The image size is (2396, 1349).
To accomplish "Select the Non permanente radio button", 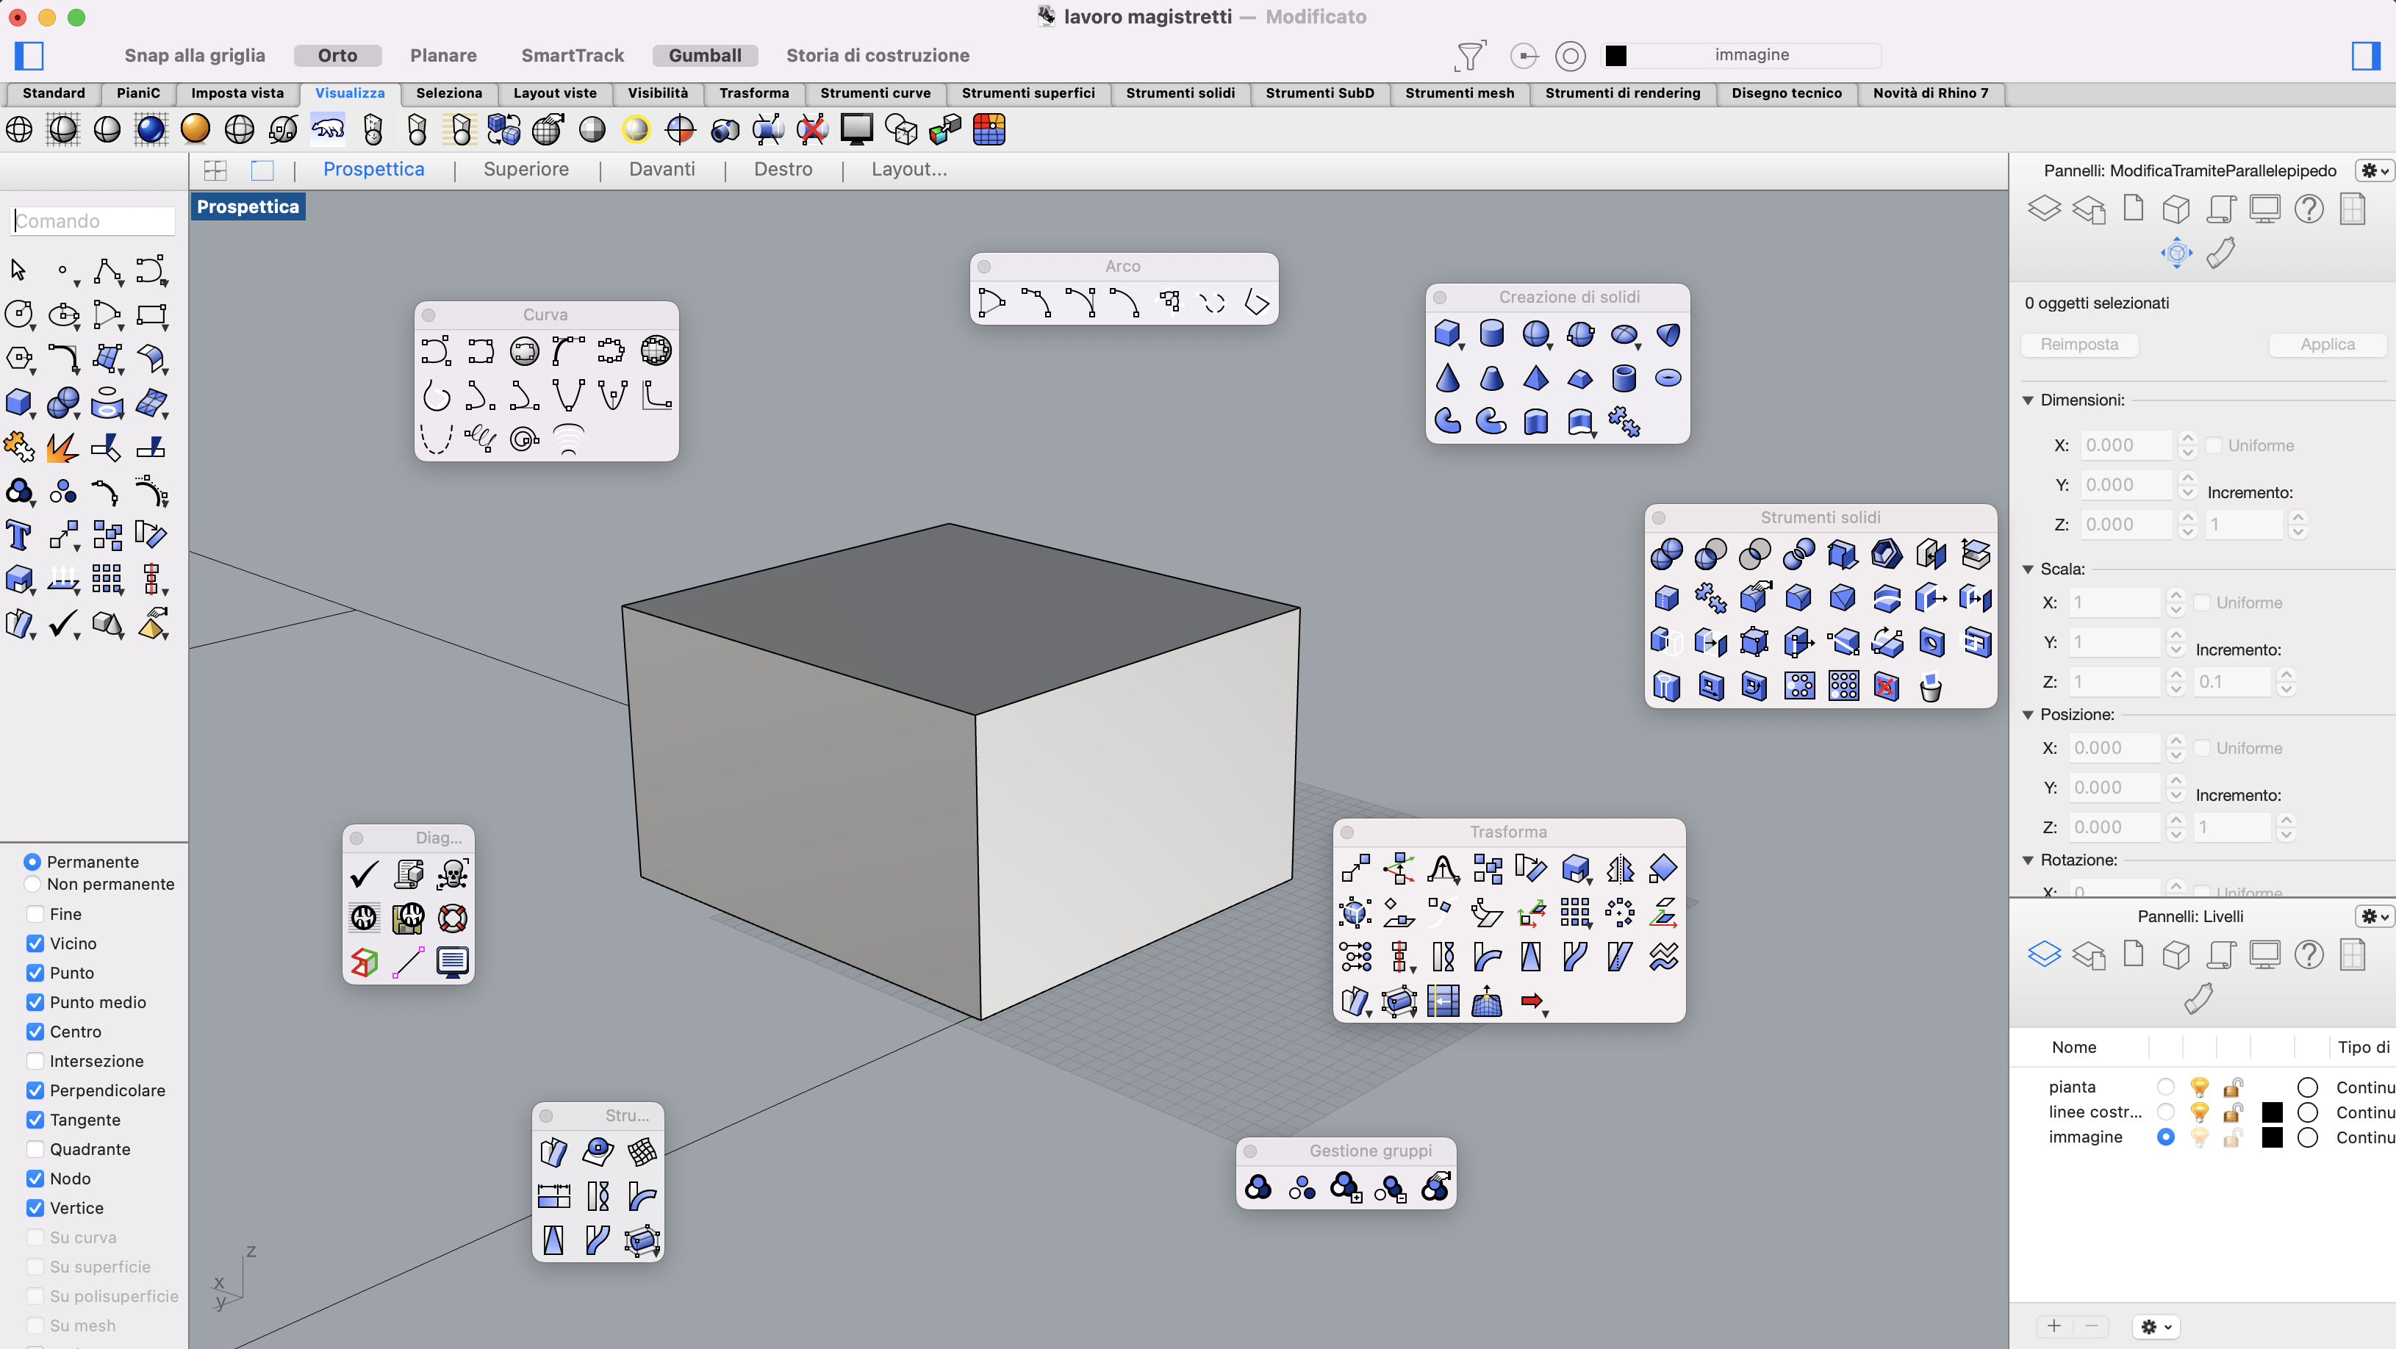I will 32,884.
